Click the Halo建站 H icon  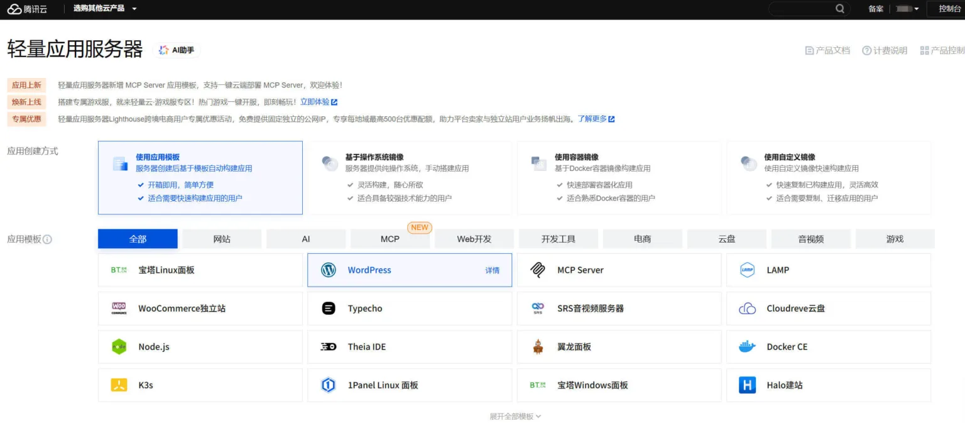pyautogui.click(x=747, y=385)
